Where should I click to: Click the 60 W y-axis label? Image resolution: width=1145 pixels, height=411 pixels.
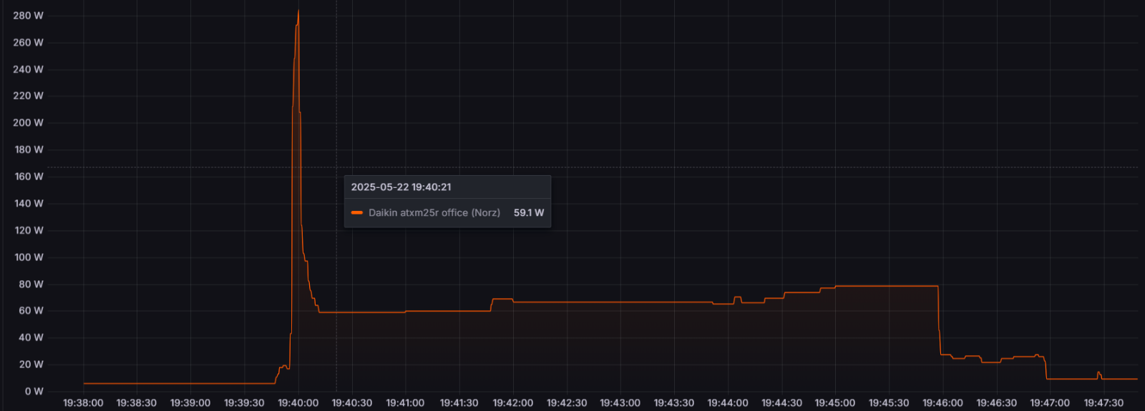coord(31,311)
